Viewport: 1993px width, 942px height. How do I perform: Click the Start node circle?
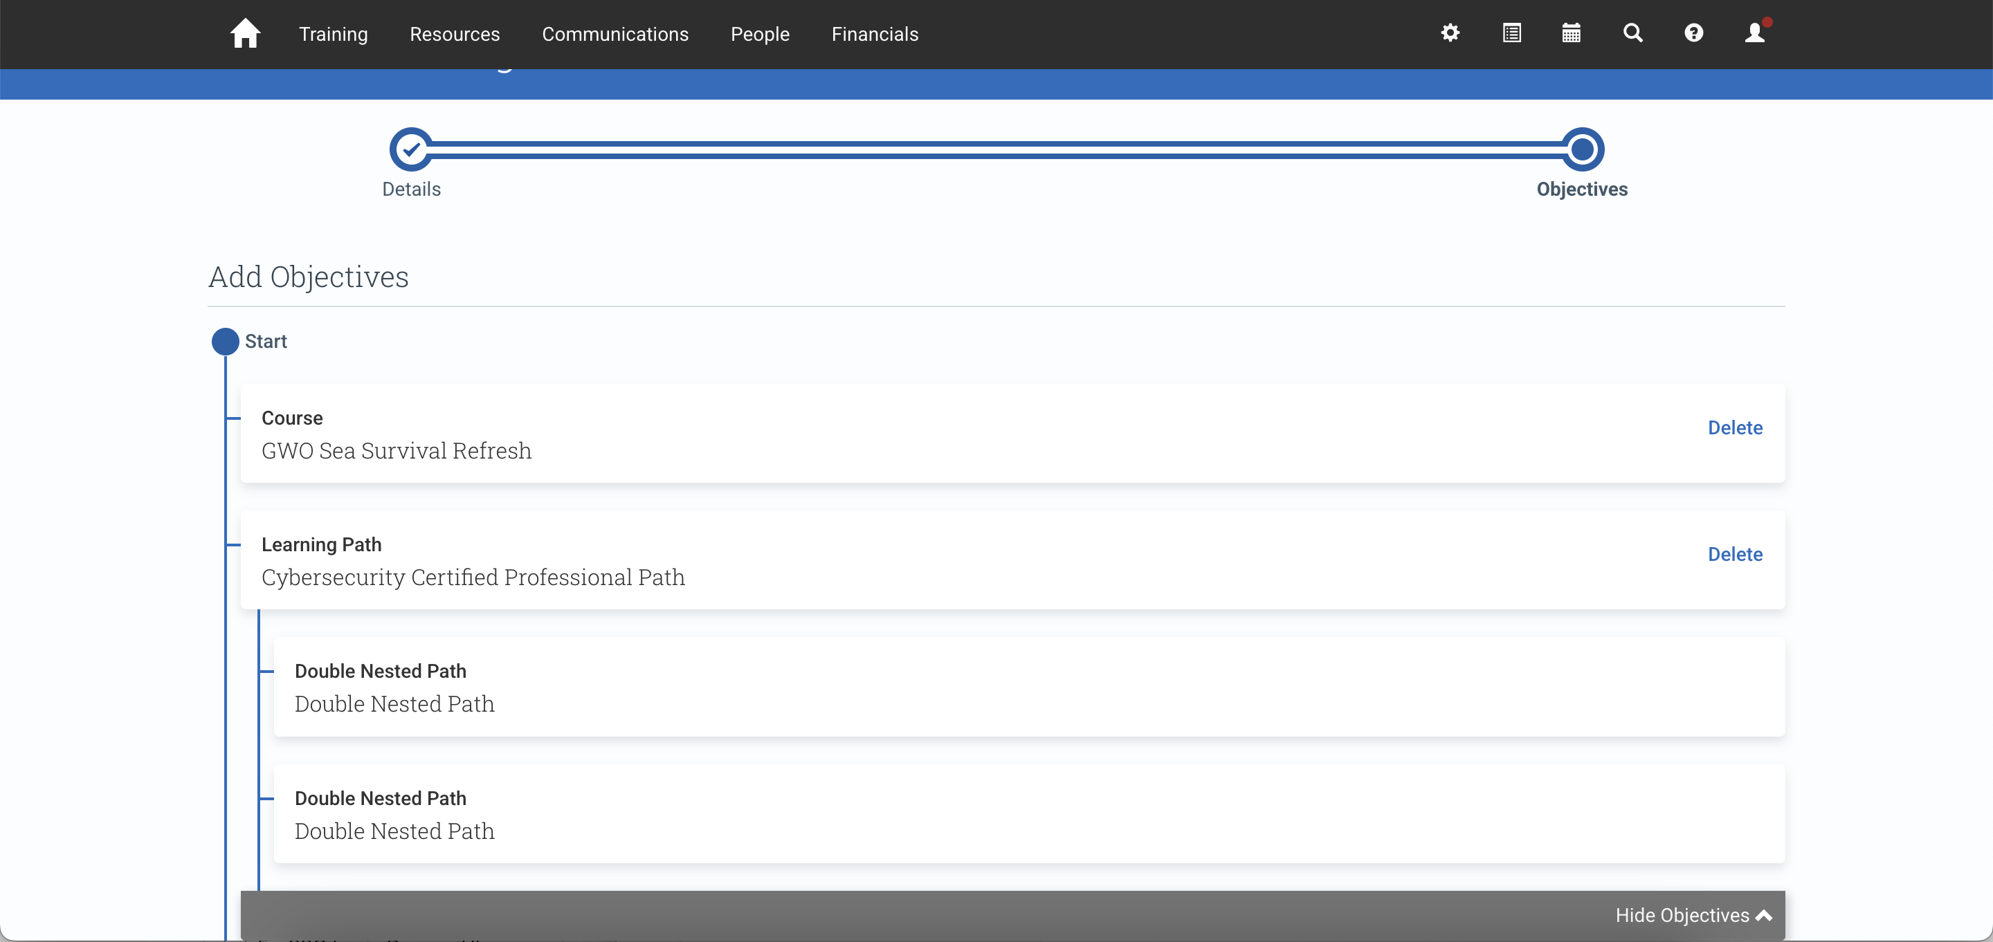225,342
